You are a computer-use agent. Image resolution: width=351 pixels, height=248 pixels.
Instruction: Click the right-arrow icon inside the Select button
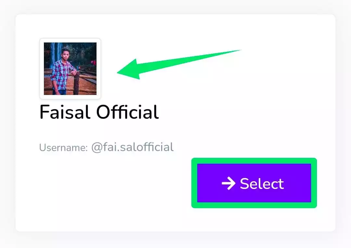(x=228, y=183)
